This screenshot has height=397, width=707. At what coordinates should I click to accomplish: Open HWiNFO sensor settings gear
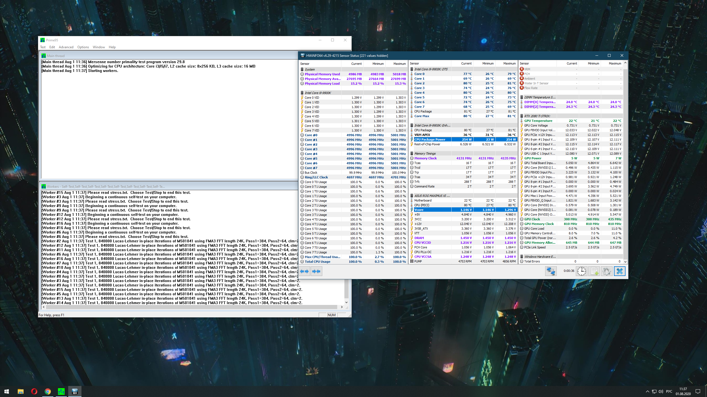click(606, 271)
